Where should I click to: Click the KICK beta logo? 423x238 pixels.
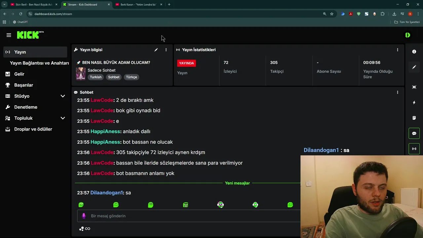tap(30, 35)
